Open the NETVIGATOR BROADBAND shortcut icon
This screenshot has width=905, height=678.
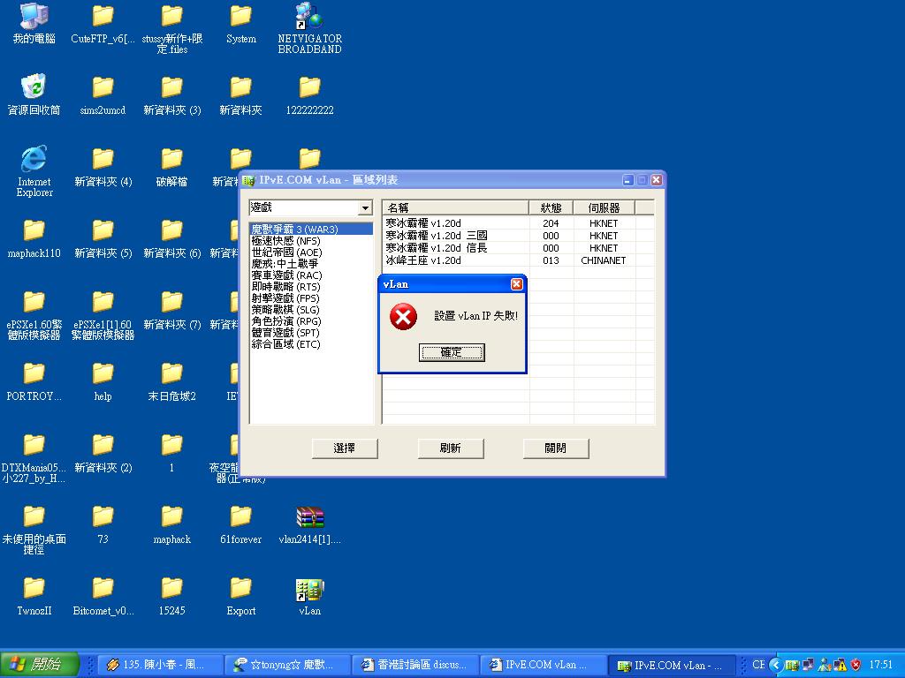tap(309, 18)
